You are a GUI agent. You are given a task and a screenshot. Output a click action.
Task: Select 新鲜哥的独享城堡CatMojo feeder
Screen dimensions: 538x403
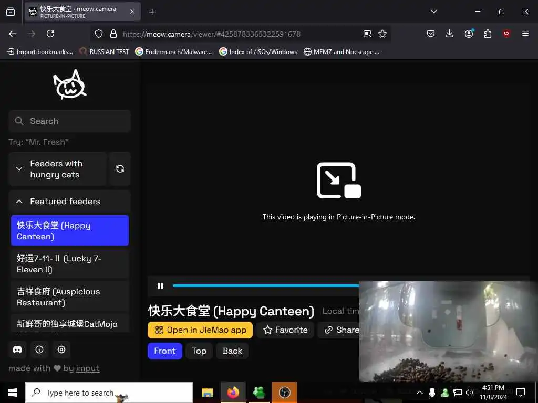(70, 323)
